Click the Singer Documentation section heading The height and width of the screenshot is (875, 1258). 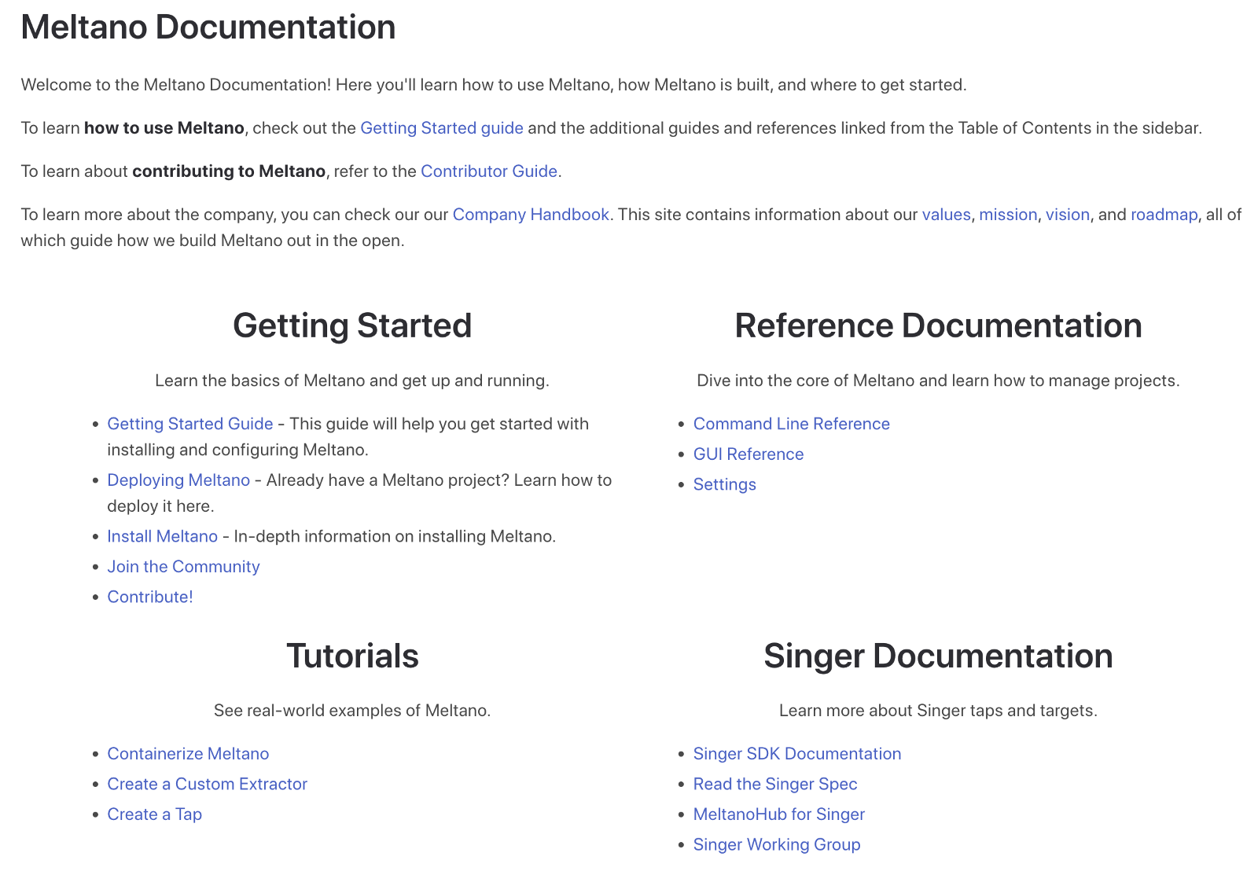938,656
